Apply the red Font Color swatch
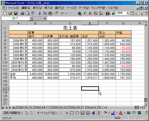This screenshot has width=149, height=121. click(121, 113)
